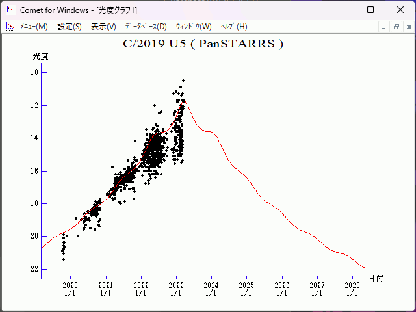Viewport: 416px width, 312px height.
Task: Click the Comet for Windows title bar icon
Action: pyautogui.click(x=10, y=10)
